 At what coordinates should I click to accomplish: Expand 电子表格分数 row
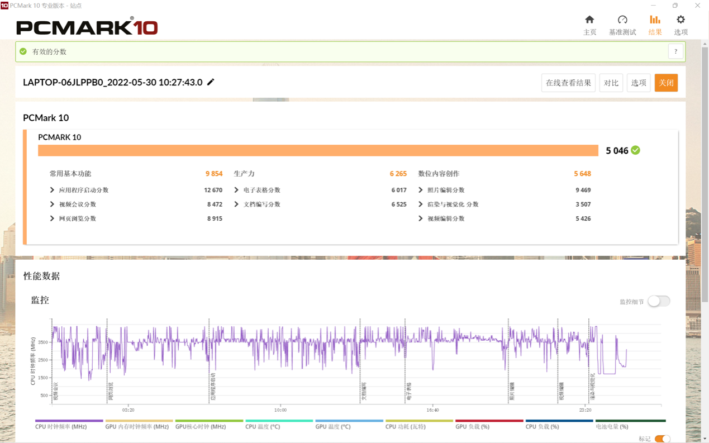(236, 190)
